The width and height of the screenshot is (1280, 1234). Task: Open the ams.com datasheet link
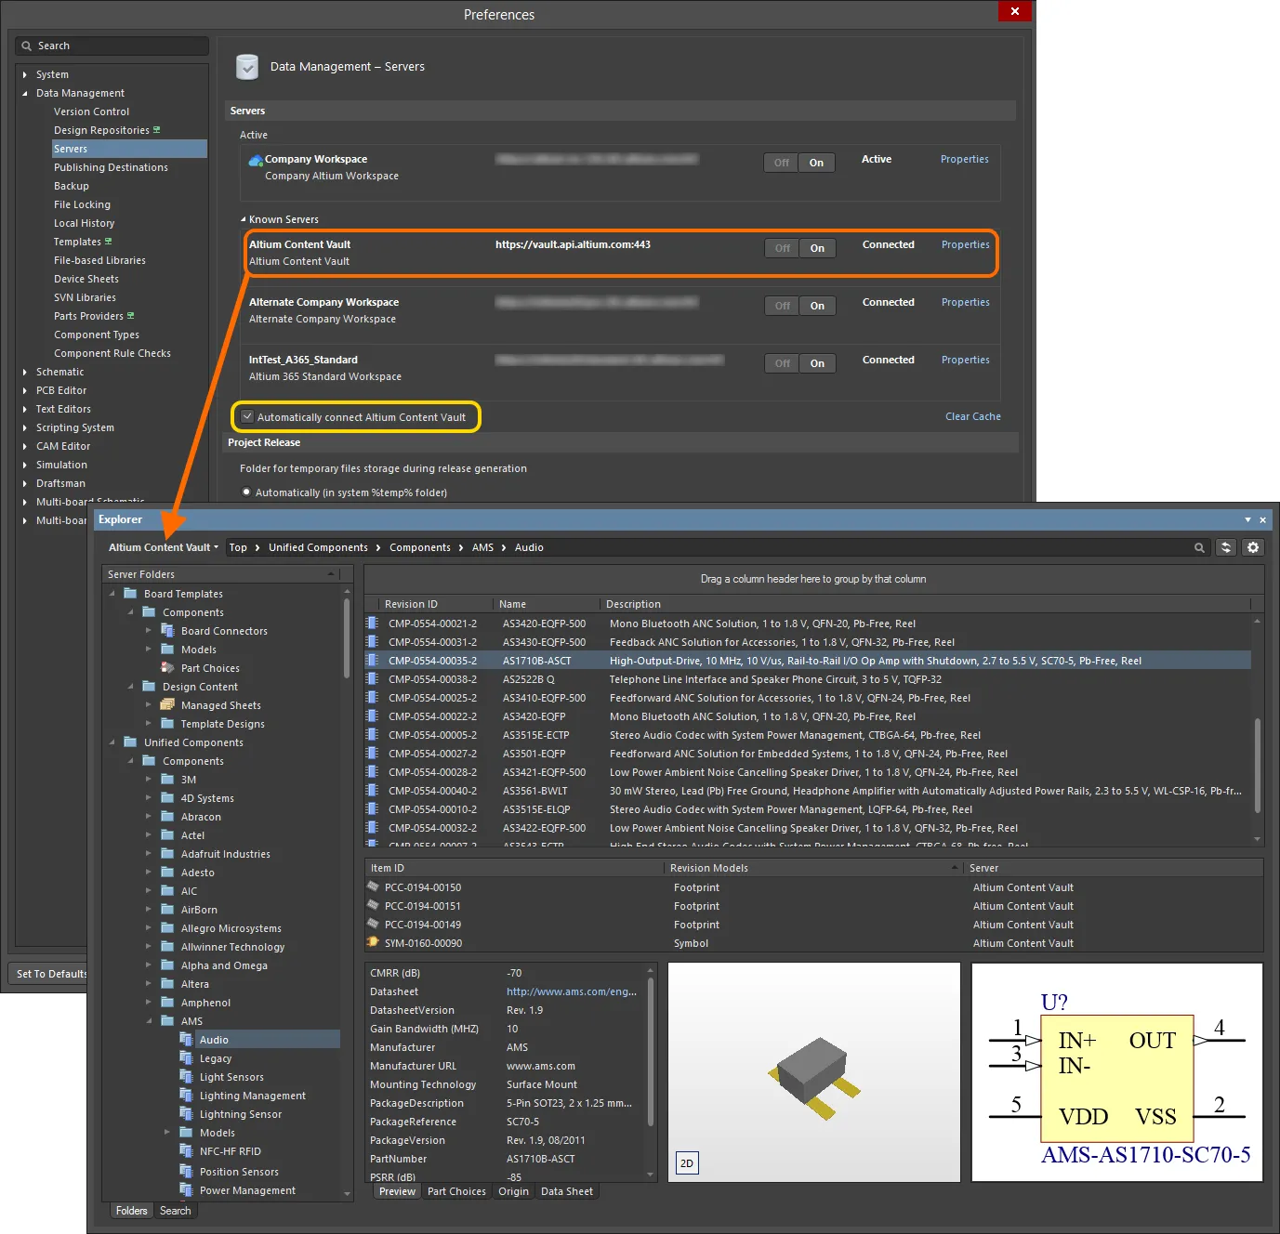pos(571,991)
